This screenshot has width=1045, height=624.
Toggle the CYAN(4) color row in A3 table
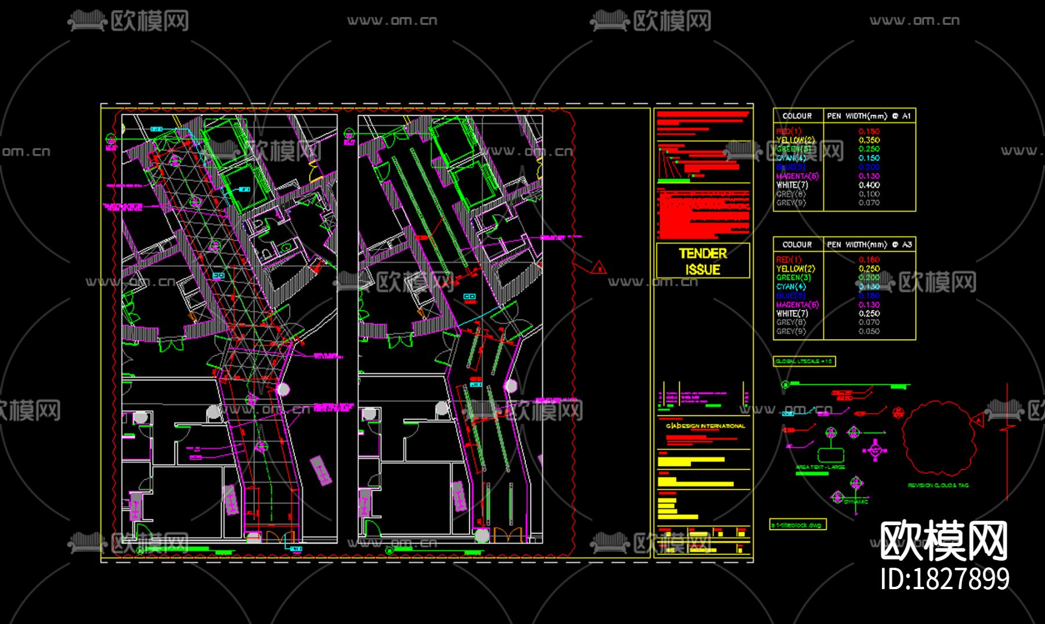[x=791, y=286]
